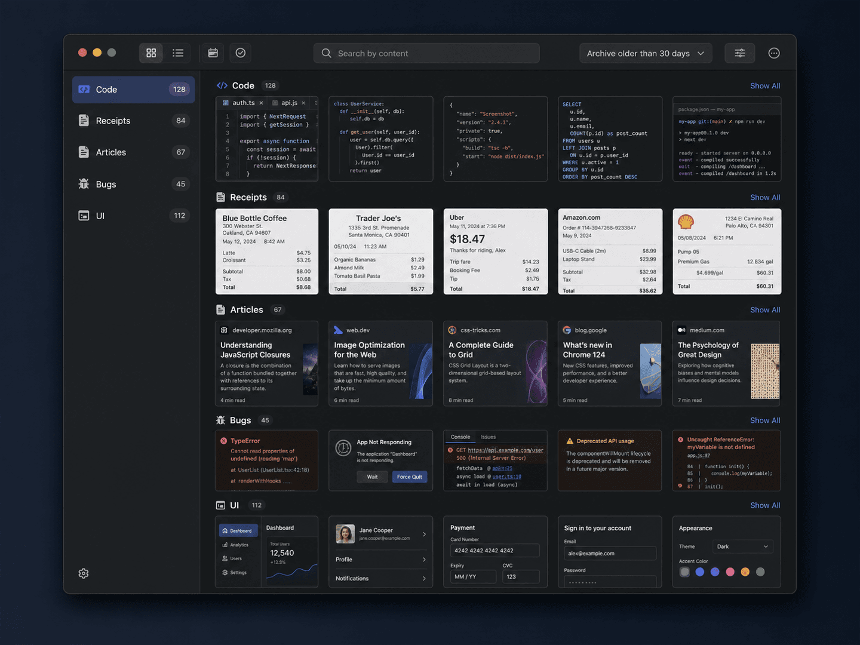The width and height of the screenshot is (860, 645).
Task: Click the Shell logo on gas receipt
Action: pyautogui.click(x=686, y=222)
